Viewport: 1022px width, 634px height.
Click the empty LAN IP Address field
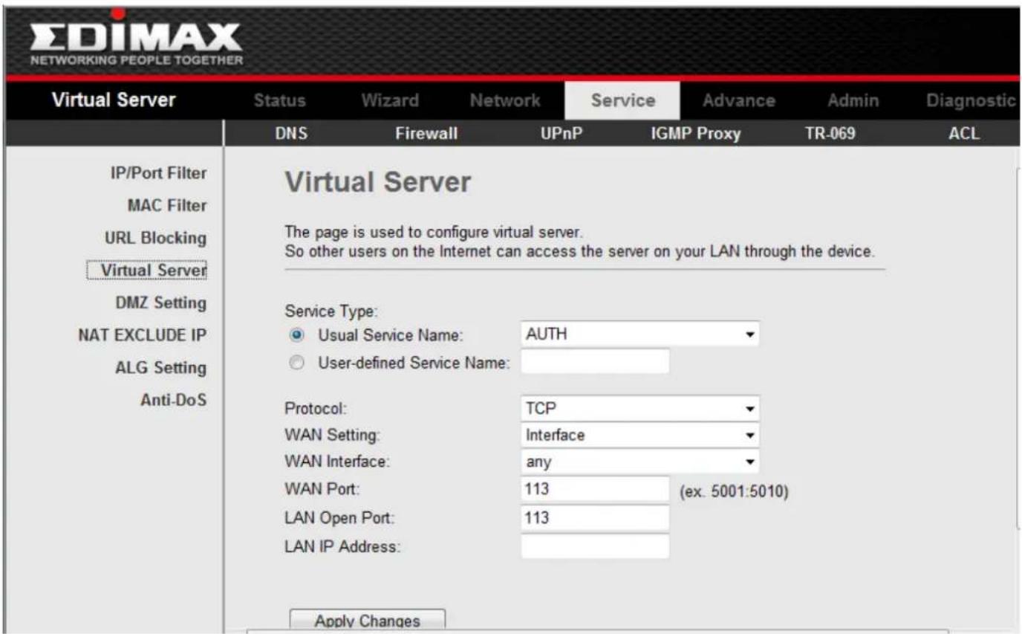(x=595, y=546)
